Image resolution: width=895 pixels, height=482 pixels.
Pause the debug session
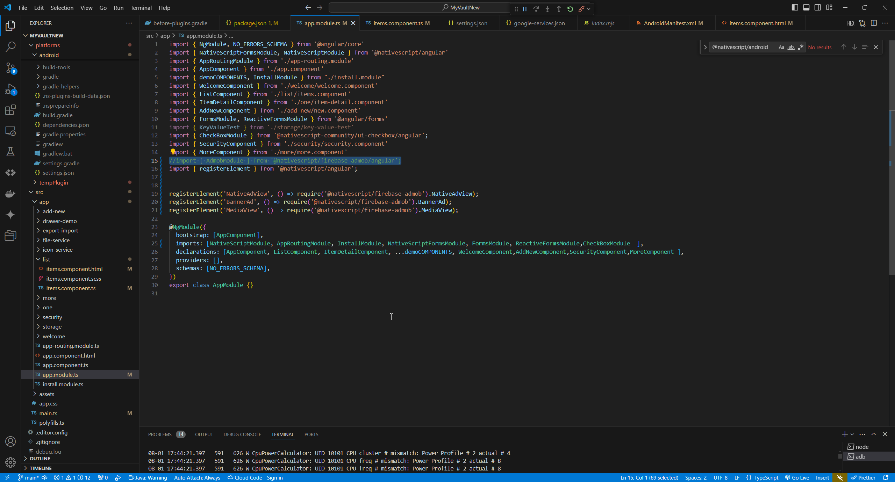(525, 9)
